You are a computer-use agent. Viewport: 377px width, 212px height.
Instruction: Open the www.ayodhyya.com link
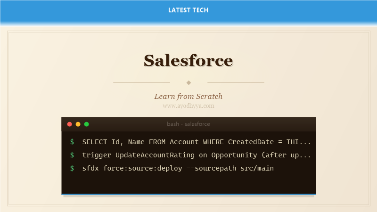[188, 106]
